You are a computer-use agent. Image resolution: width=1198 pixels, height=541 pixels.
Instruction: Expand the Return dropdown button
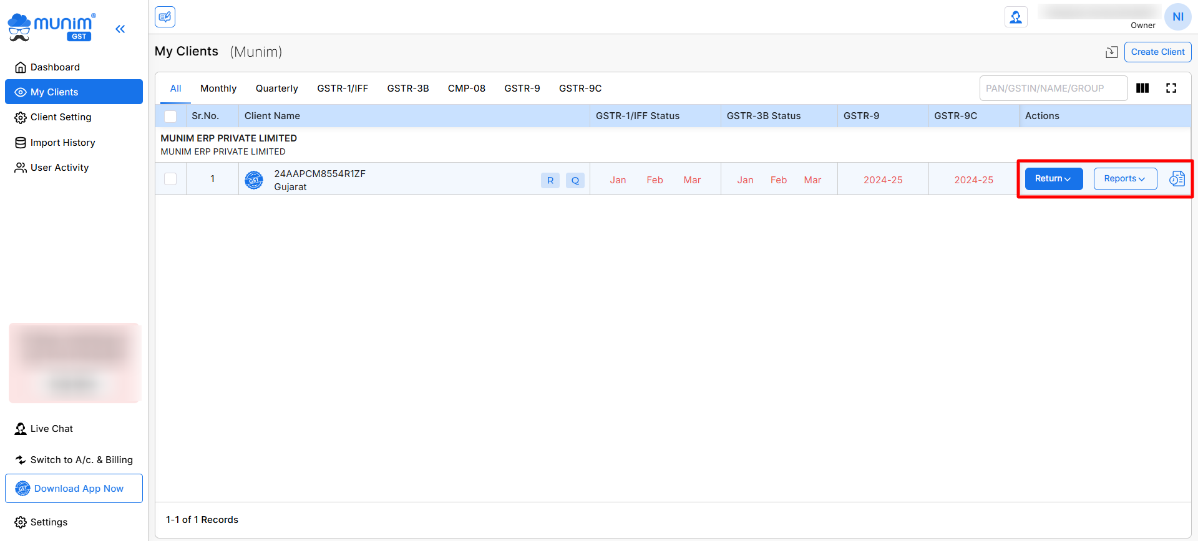pos(1053,179)
